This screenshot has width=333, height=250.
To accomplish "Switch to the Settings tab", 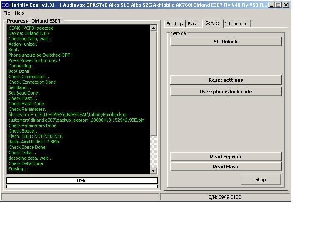I will point(174,24).
